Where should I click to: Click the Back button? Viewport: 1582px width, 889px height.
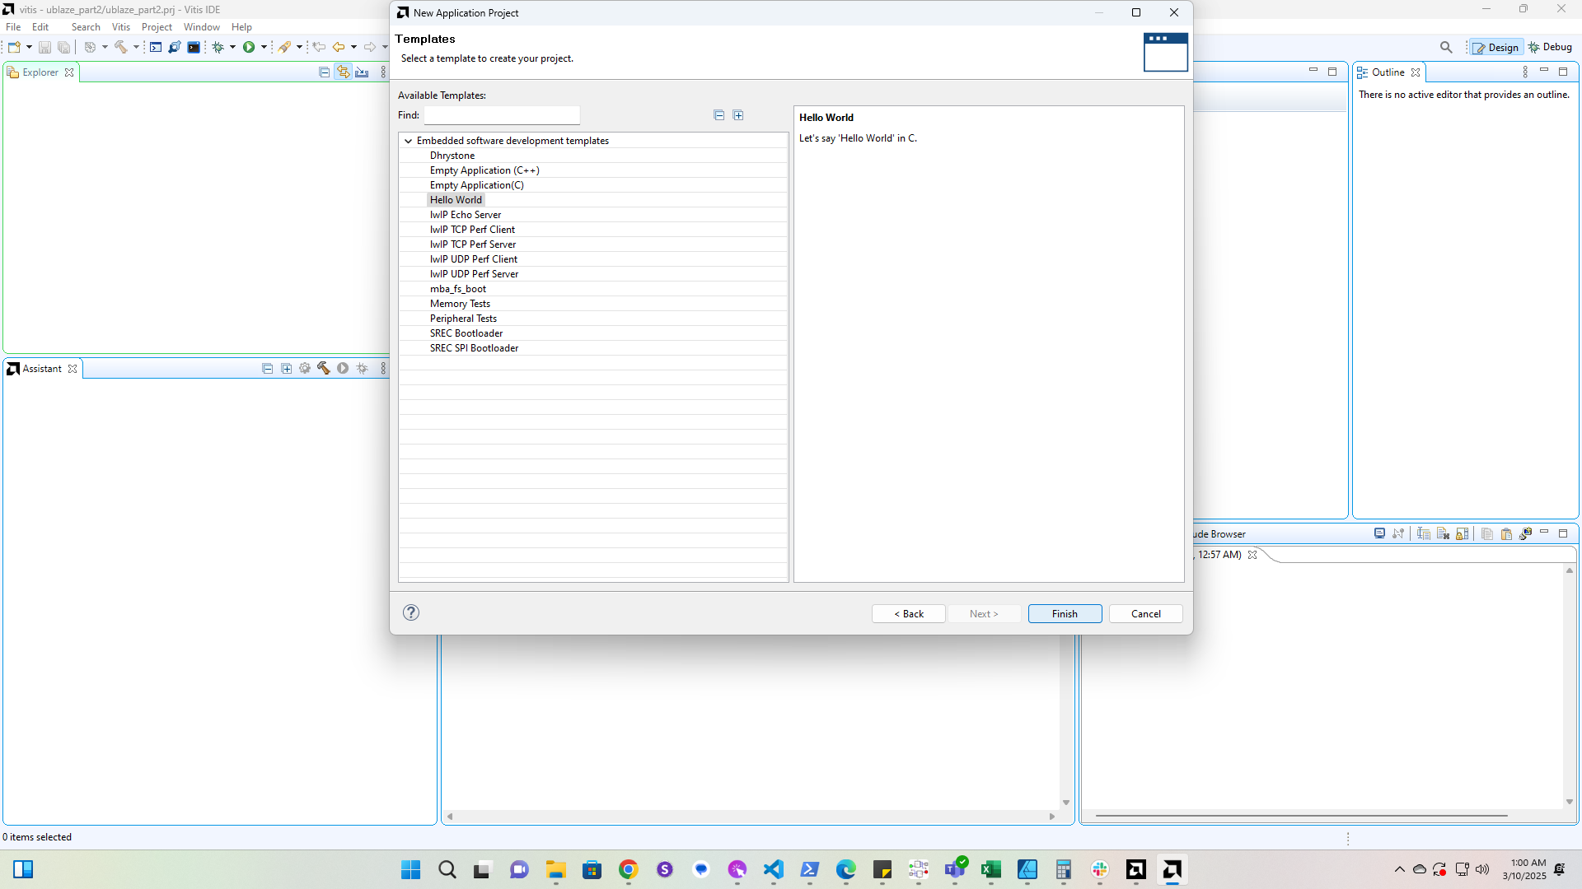tap(908, 614)
